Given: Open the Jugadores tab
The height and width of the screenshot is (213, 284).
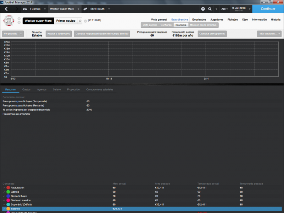Looking at the screenshot, I should point(217,20).
